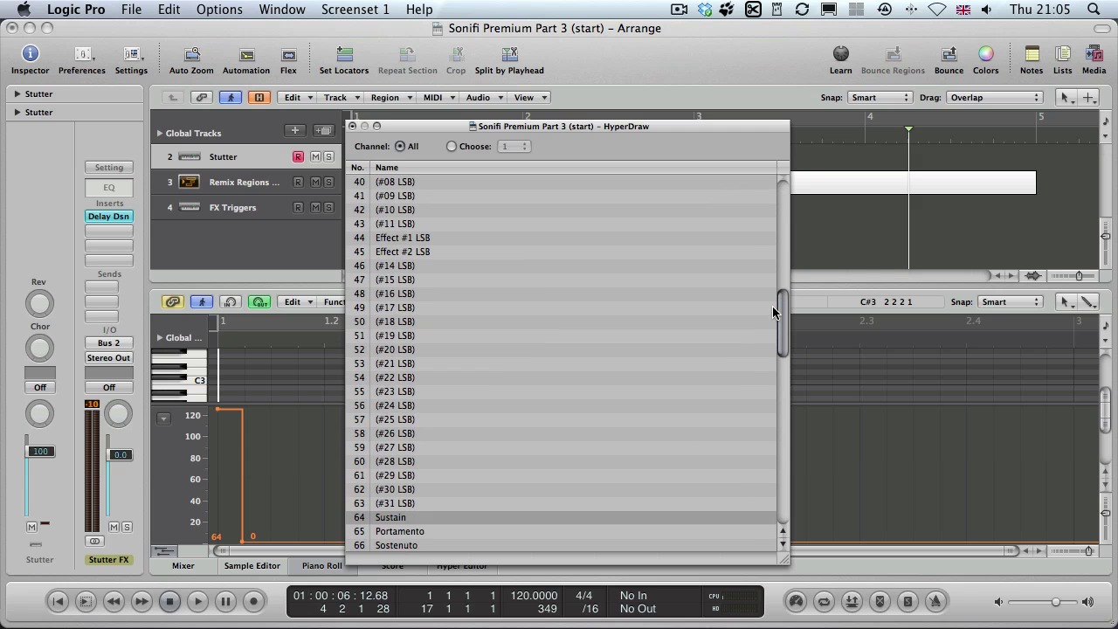Open the File menu

point(131,10)
